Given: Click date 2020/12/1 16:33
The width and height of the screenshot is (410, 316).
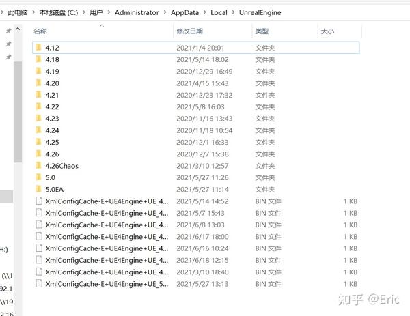Looking at the screenshot, I should click(x=202, y=142).
